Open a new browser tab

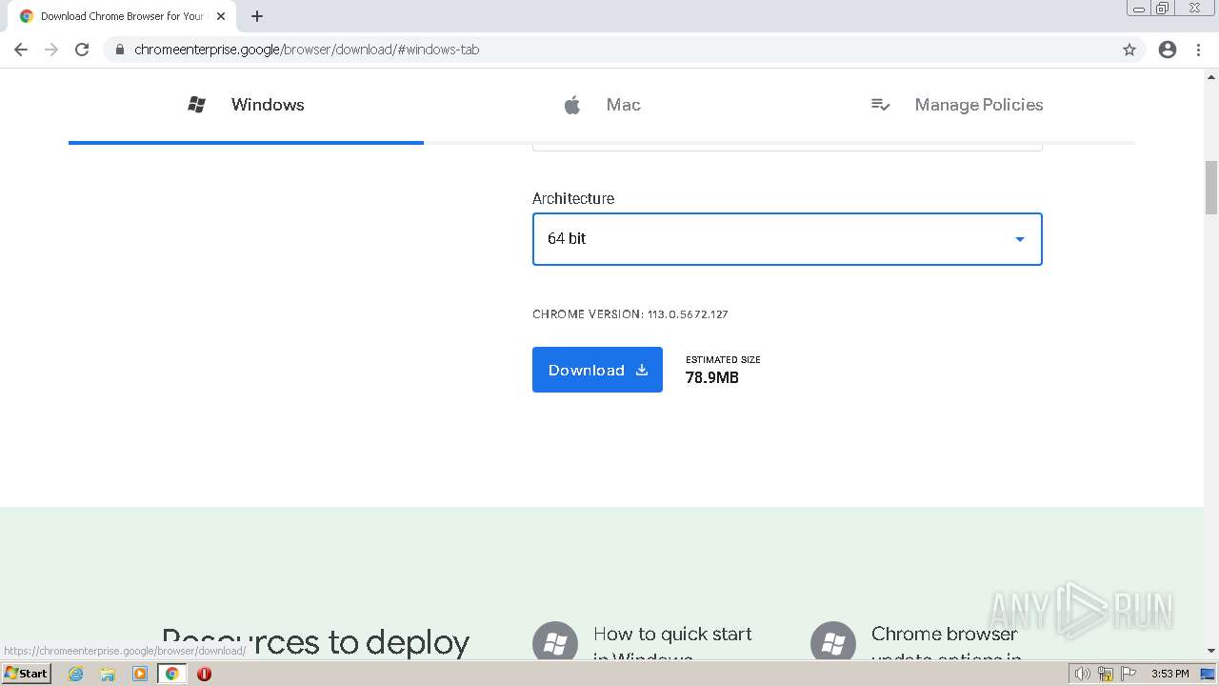(257, 16)
